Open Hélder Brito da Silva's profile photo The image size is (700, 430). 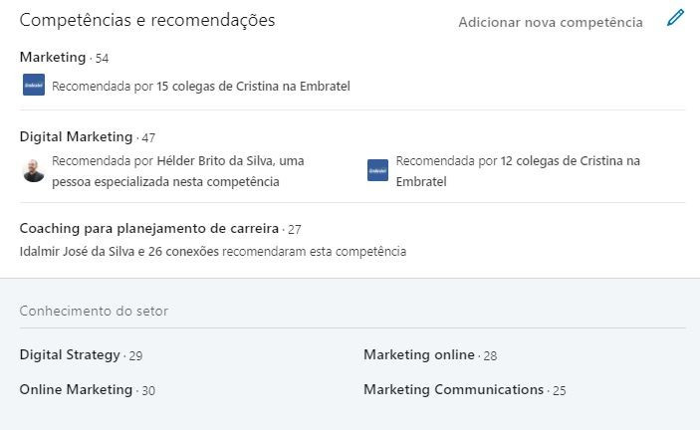(34, 170)
